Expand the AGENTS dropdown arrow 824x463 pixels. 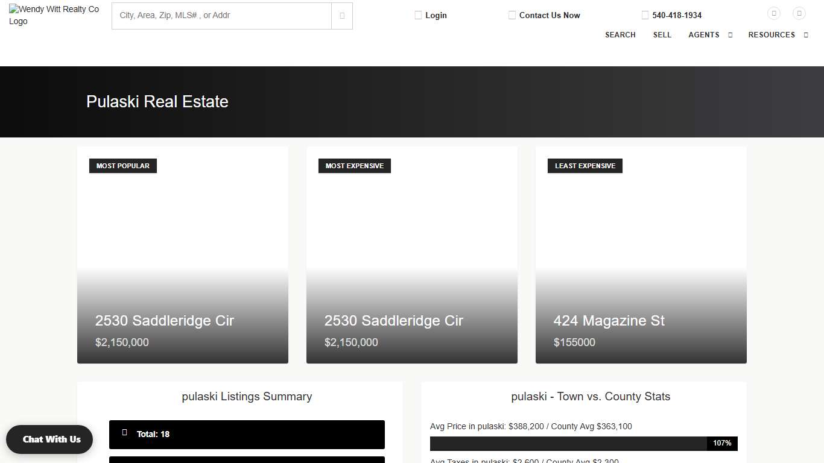pyautogui.click(x=730, y=35)
